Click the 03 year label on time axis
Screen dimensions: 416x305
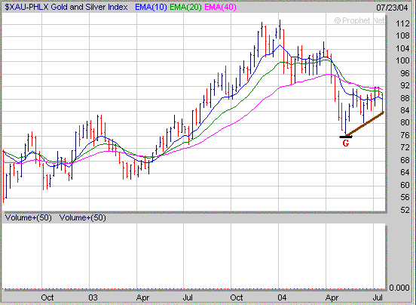(93, 297)
